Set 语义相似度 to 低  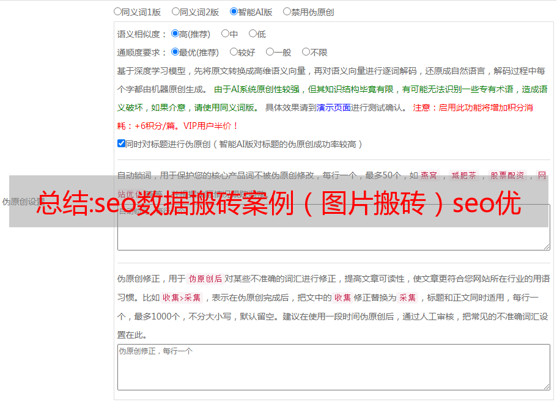[253, 34]
